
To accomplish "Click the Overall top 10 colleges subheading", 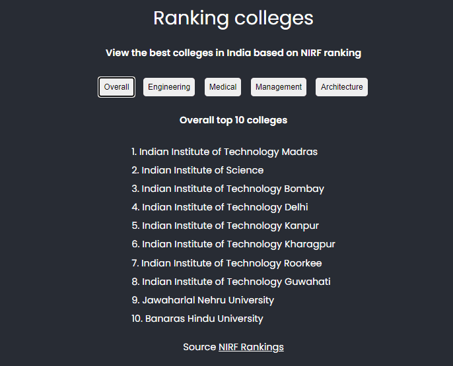I will point(233,120).
